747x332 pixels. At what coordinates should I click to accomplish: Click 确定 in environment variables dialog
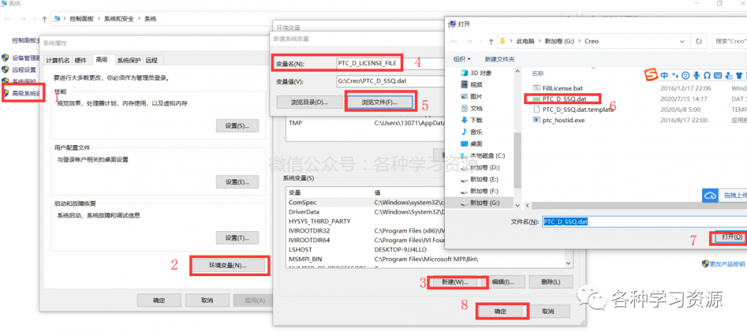500,311
